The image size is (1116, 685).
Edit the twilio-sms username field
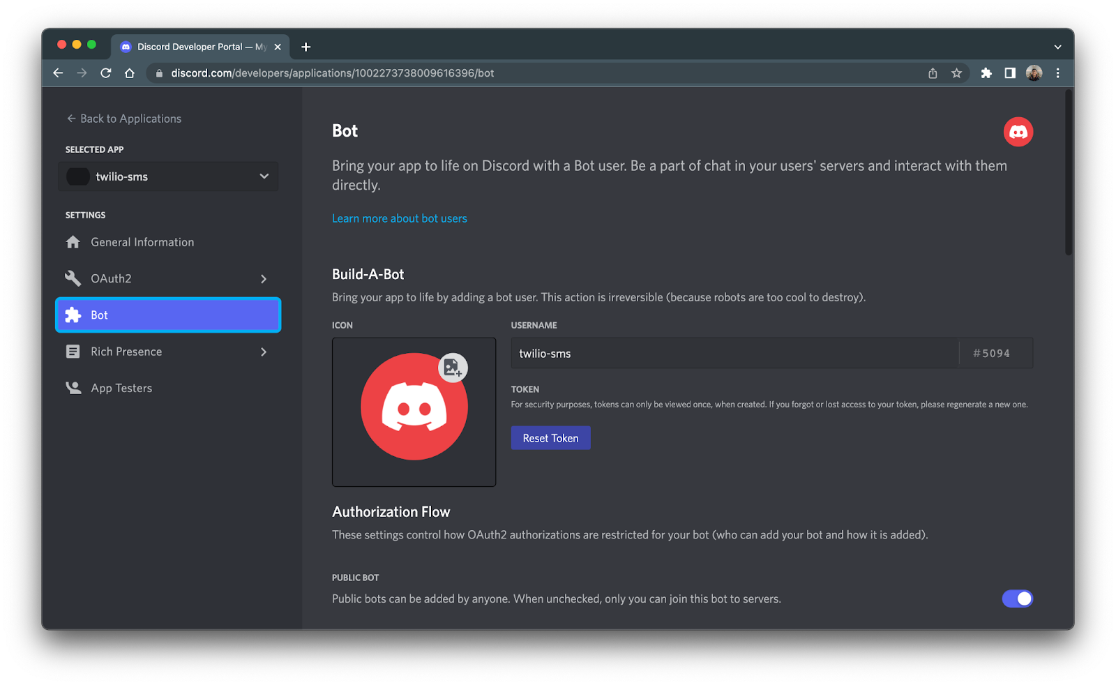pyautogui.click(x=734, y=354)
